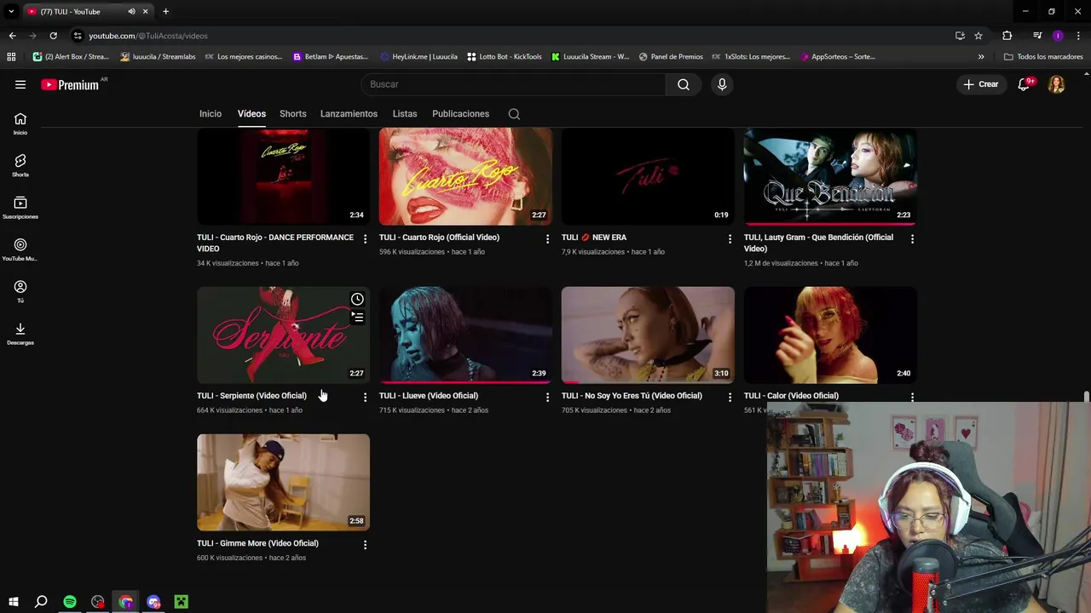Add Serpiente video to Watch Later

coord(357,300)
